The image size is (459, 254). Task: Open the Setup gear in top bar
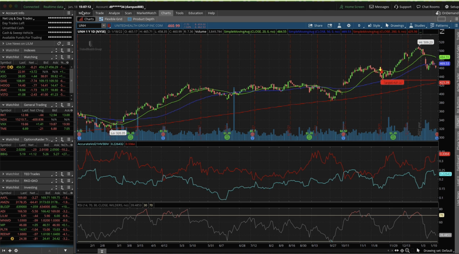(x=451, y=7)
